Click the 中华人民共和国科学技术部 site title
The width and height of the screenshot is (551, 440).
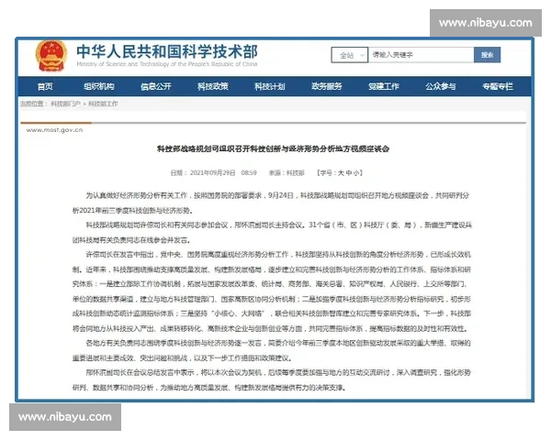click(x=167, y=51)
